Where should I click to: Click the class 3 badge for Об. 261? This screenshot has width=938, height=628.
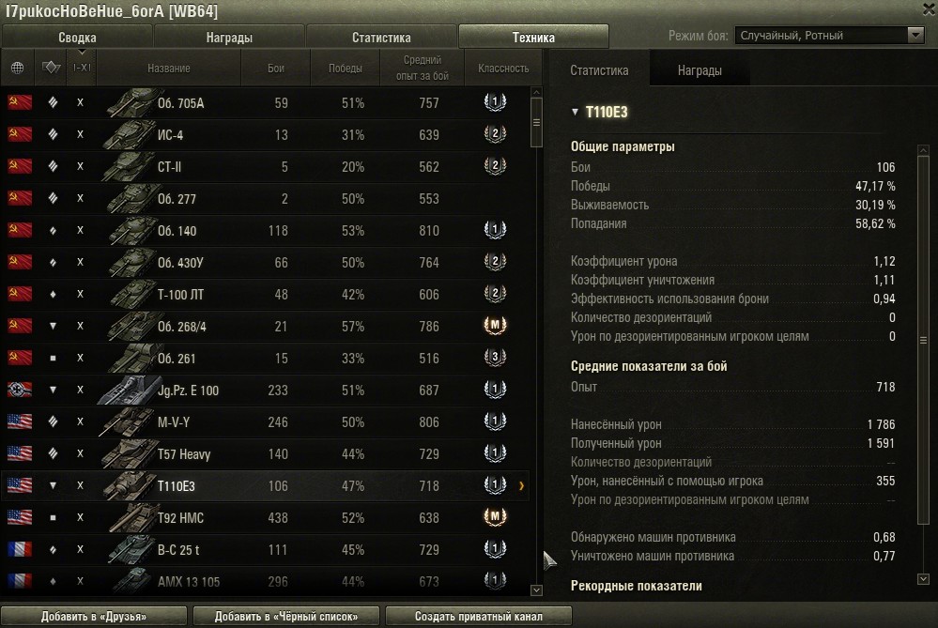pos(494,359)
